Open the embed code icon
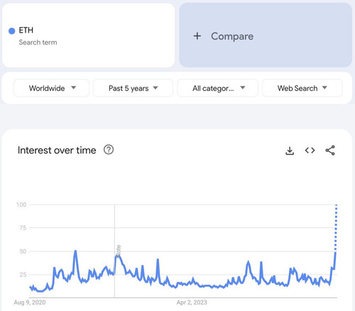 point(310,151)
